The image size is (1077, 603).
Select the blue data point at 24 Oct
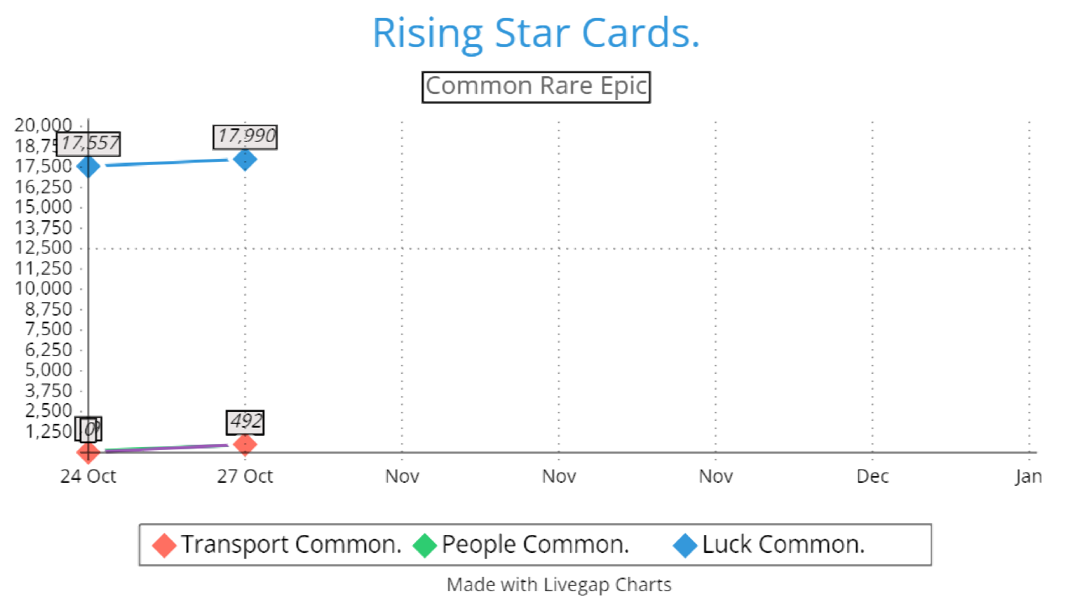(x=88, y=166)
